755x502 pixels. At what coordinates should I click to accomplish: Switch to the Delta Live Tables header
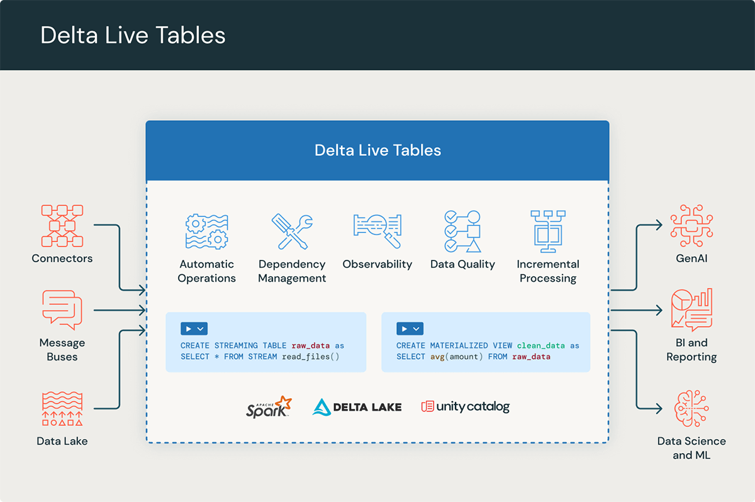point(377,150)
